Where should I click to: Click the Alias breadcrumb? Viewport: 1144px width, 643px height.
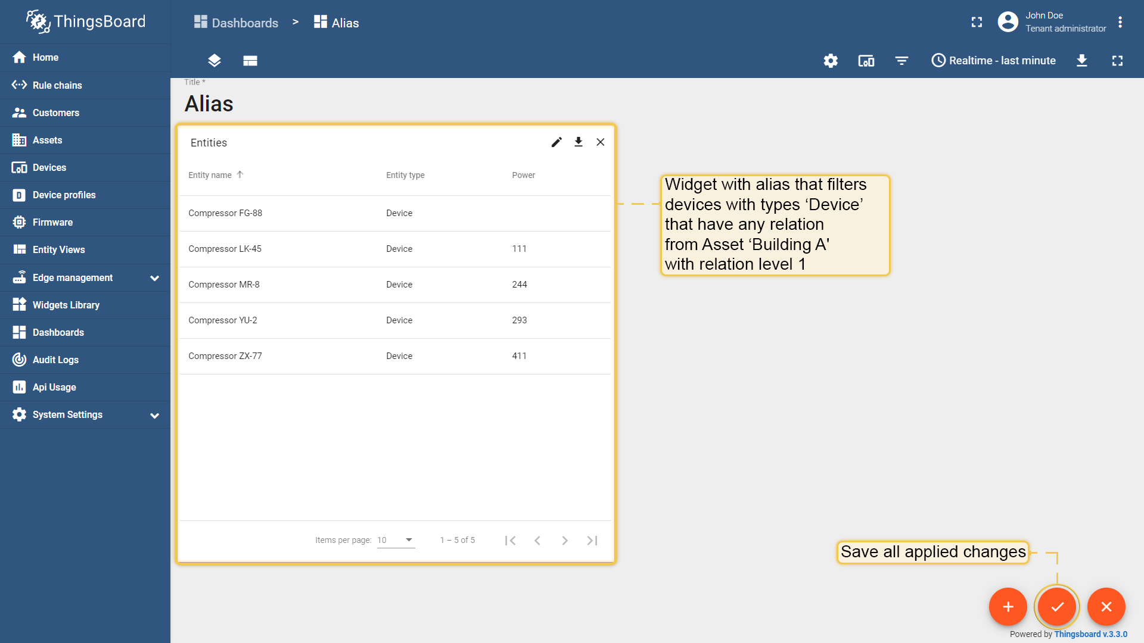[337, 23]
